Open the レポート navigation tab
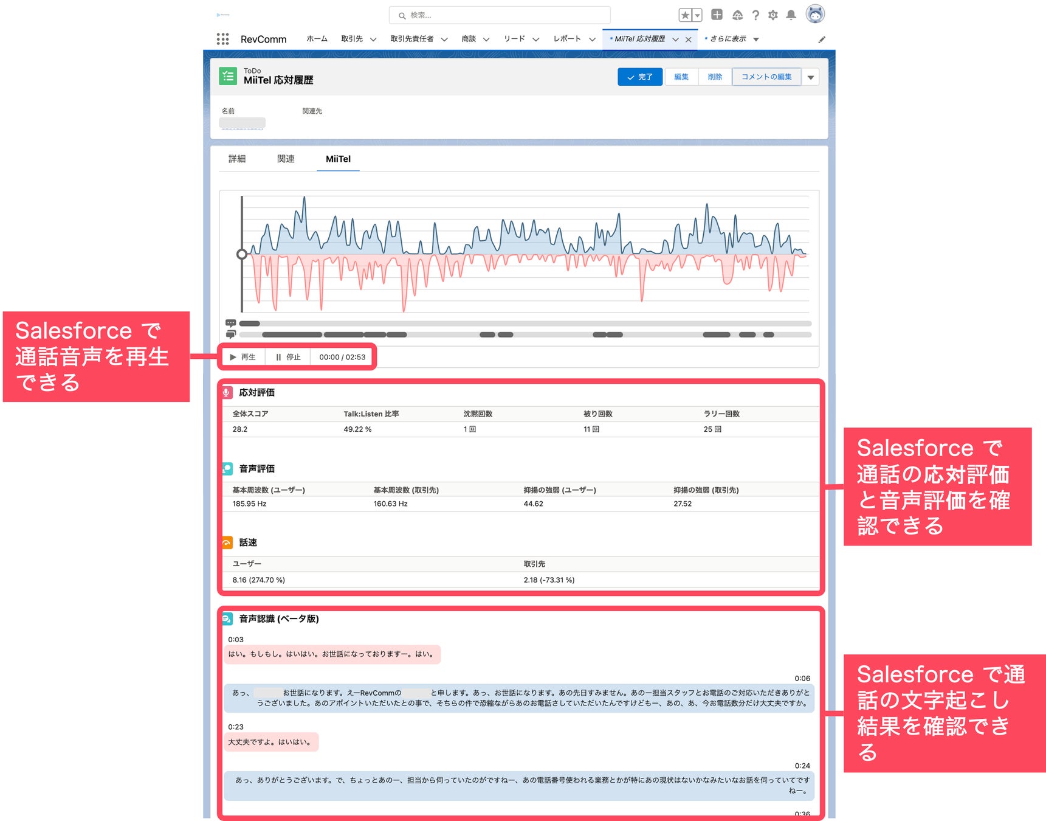The height and width of the screenshot is (821, 1046). (x=567, y=39)
